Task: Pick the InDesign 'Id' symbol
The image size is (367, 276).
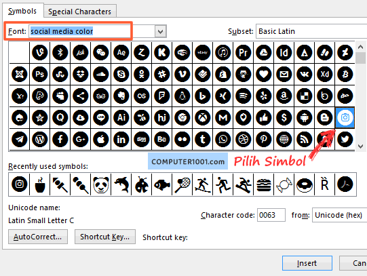Action: point(284,52)
